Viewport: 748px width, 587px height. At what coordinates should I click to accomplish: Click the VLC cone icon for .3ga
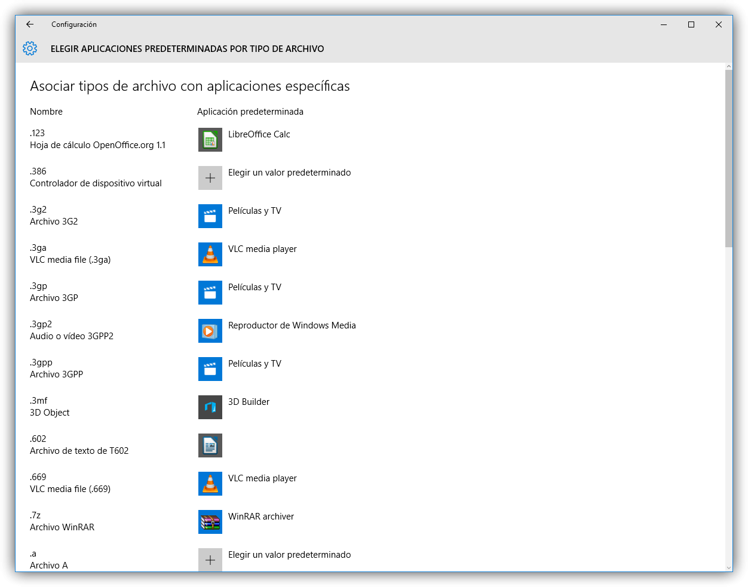point(210,254)
